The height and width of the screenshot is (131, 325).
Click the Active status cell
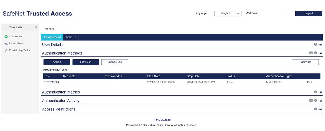click(x=230, y=82)
